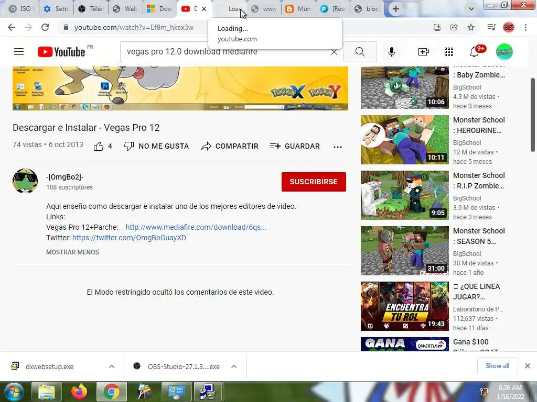Open the YouTube apps grid icon

(449, 52)
